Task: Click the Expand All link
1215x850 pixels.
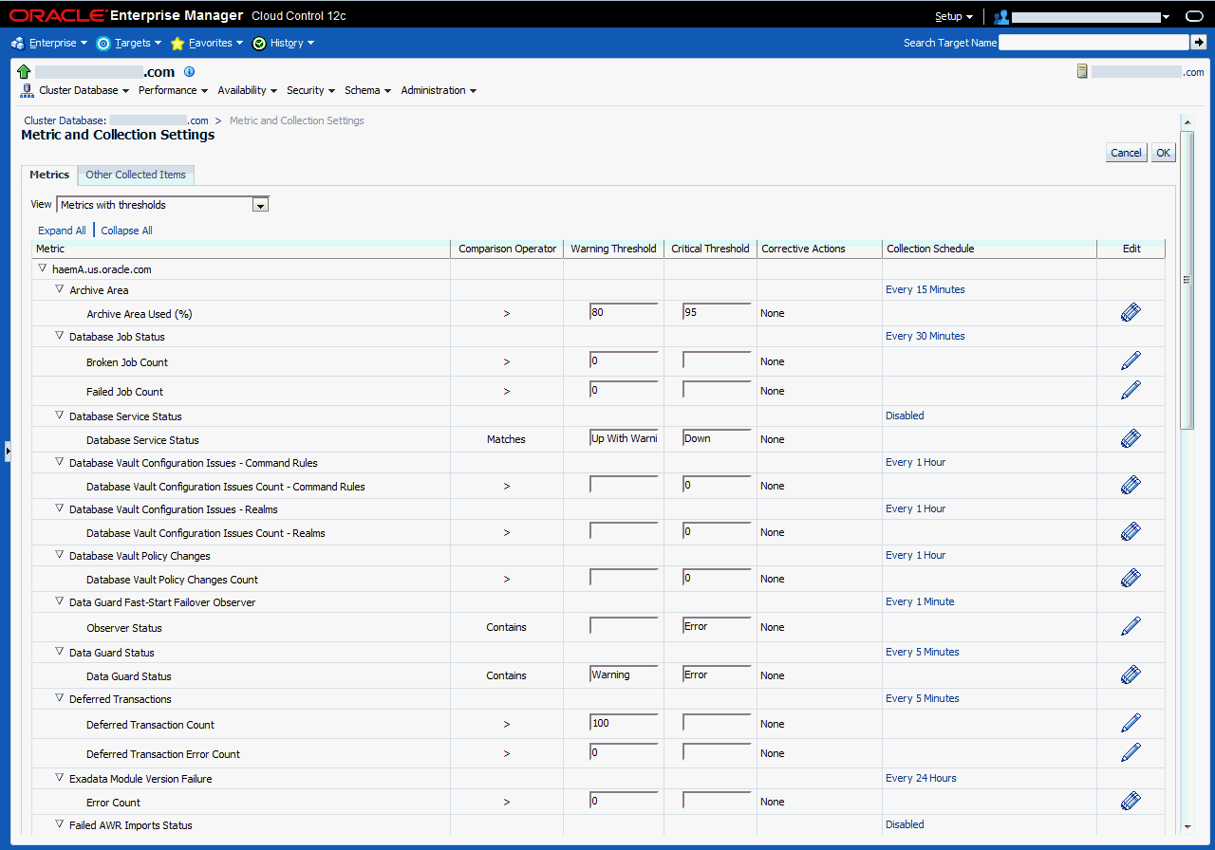Action: [x=62, y=231]
